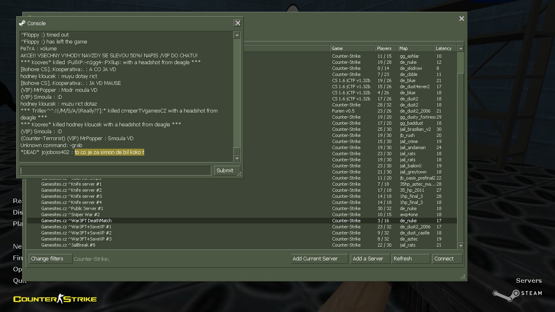The image size is (555, 312).
Task: Click the server list scroll up arrow
Action: point(460,48)
